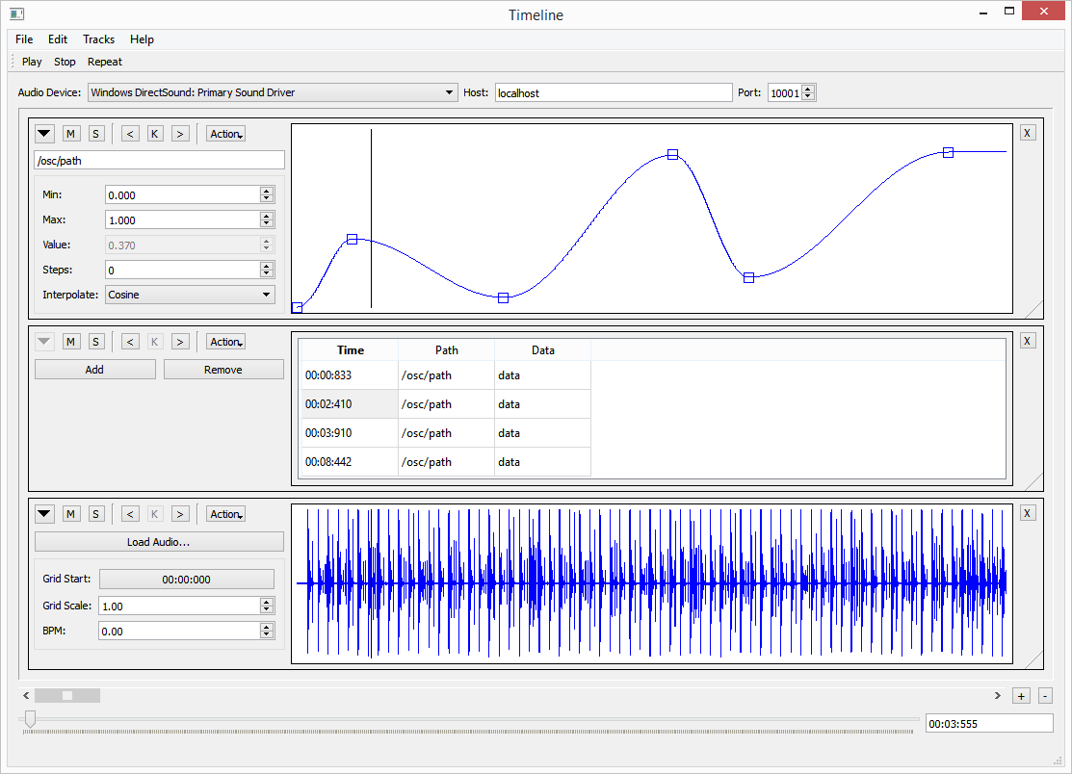Open the Audio Device dropdown
The height and width of the screenshot is (774, 1072).
point(273,92)
